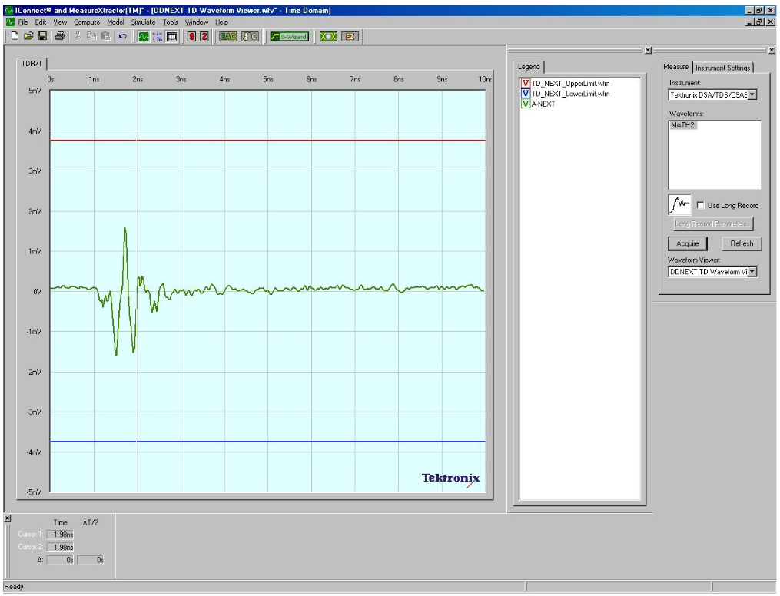Click the application icon in the menu bar
This screenshot has width=780, height=596.
(10, 22)
